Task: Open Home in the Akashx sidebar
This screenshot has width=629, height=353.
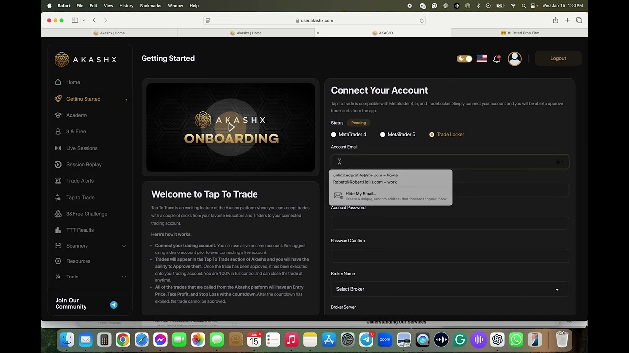Action: (73, 82)
